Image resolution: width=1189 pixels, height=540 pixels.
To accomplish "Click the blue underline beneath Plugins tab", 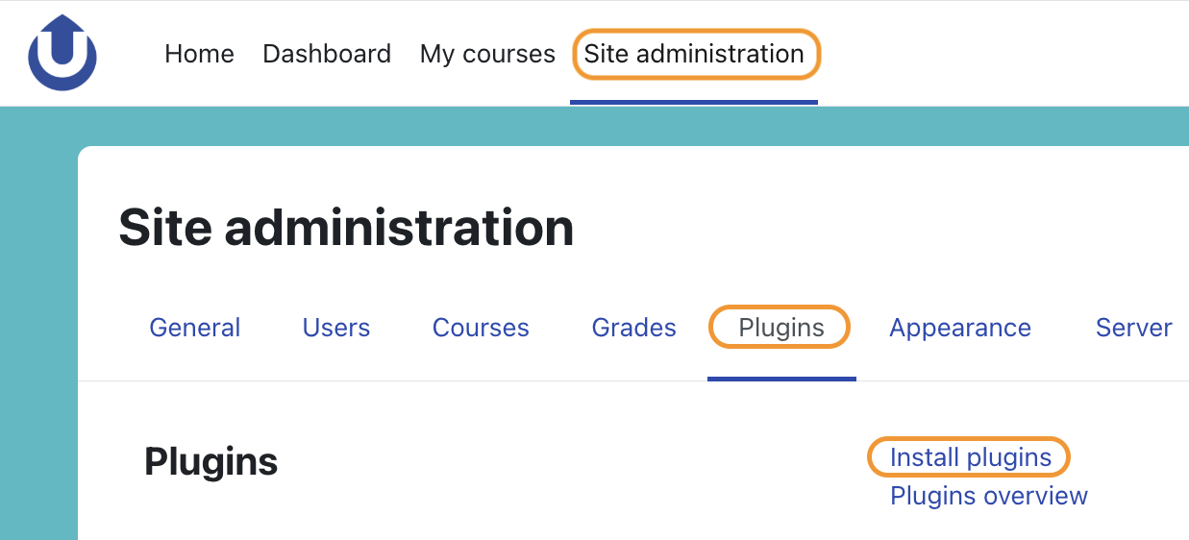I will point(781,378).
